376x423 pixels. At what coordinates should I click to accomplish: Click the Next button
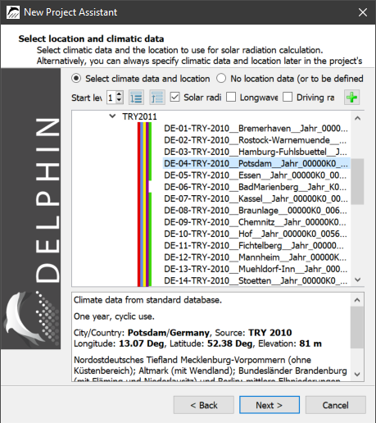270,405
